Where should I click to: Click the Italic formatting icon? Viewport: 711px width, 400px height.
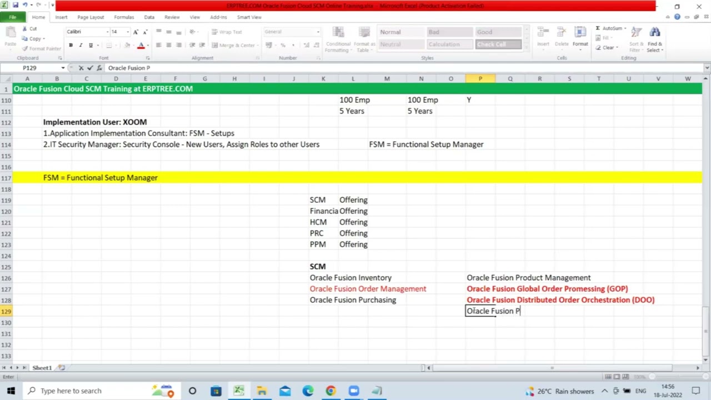tap(81, 45)
